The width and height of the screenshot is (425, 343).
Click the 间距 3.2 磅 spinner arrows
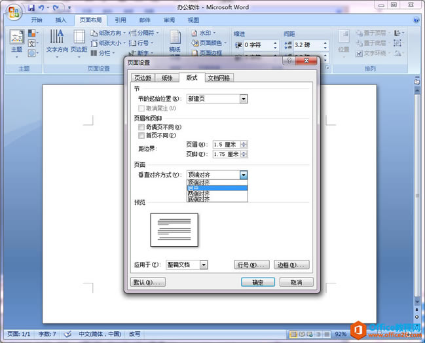click(325, 45)
